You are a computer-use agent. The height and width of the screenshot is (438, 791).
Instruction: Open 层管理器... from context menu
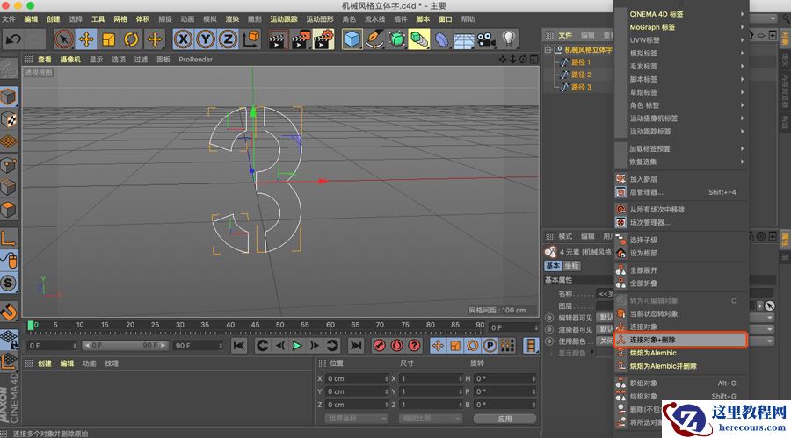pos(680,192)
